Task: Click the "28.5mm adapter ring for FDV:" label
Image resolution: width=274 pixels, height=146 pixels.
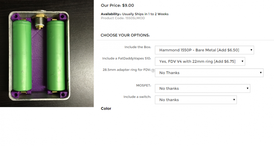Action: pyautogui.click(x=127, y=70)
